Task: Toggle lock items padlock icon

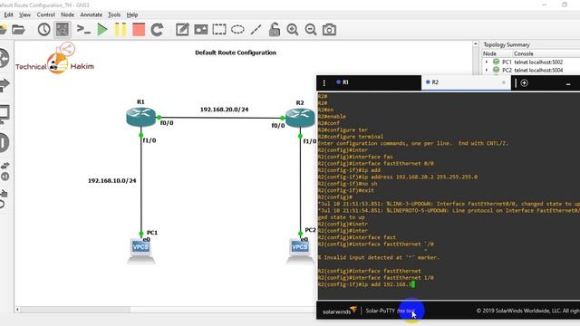Action: [274, 30]
